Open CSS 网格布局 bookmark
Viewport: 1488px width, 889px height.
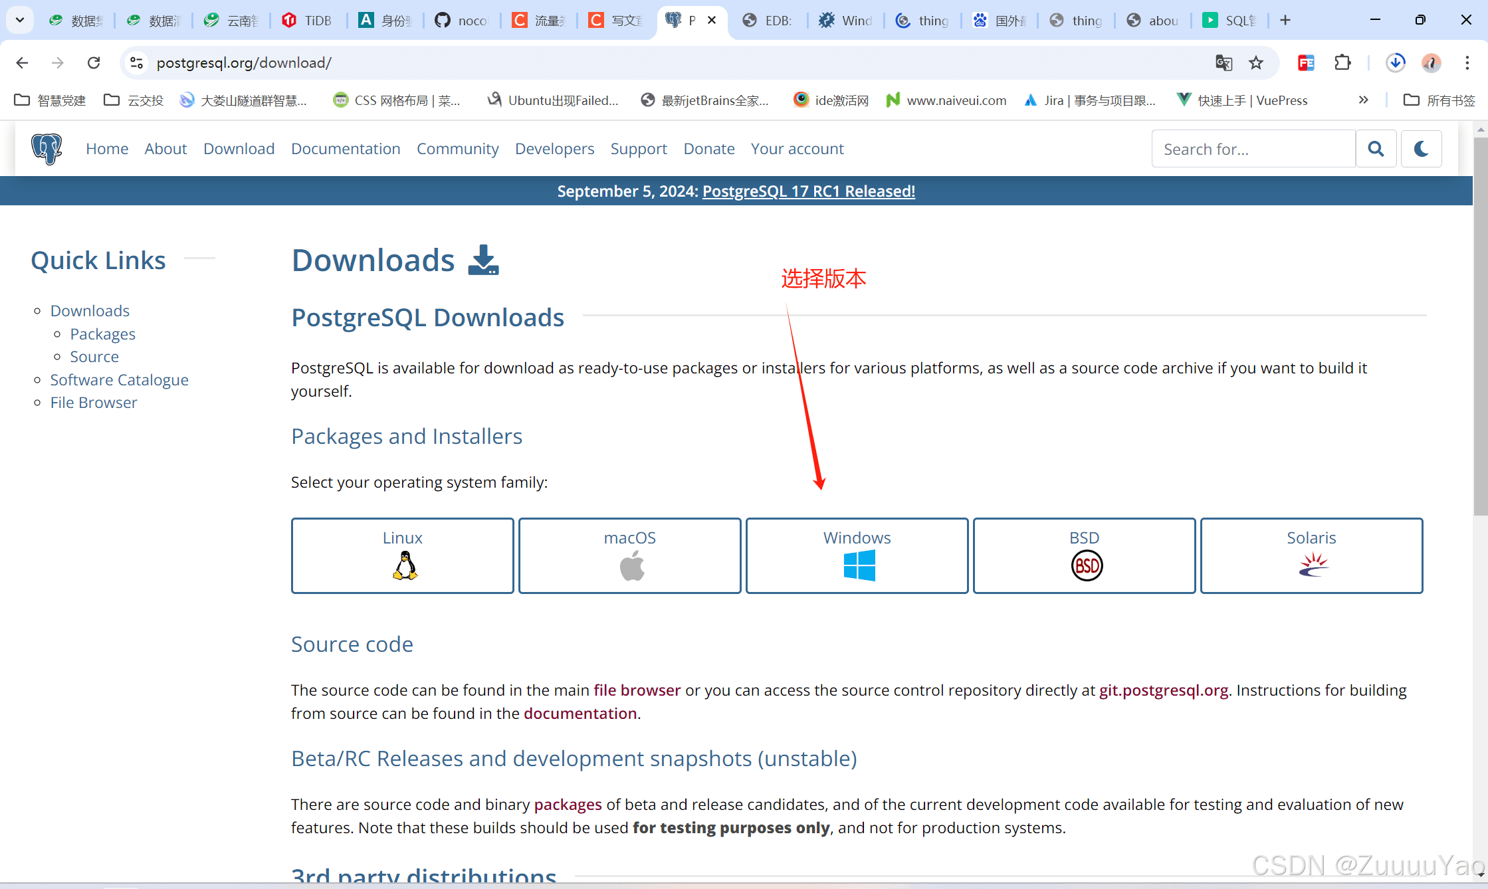point(397,100)
